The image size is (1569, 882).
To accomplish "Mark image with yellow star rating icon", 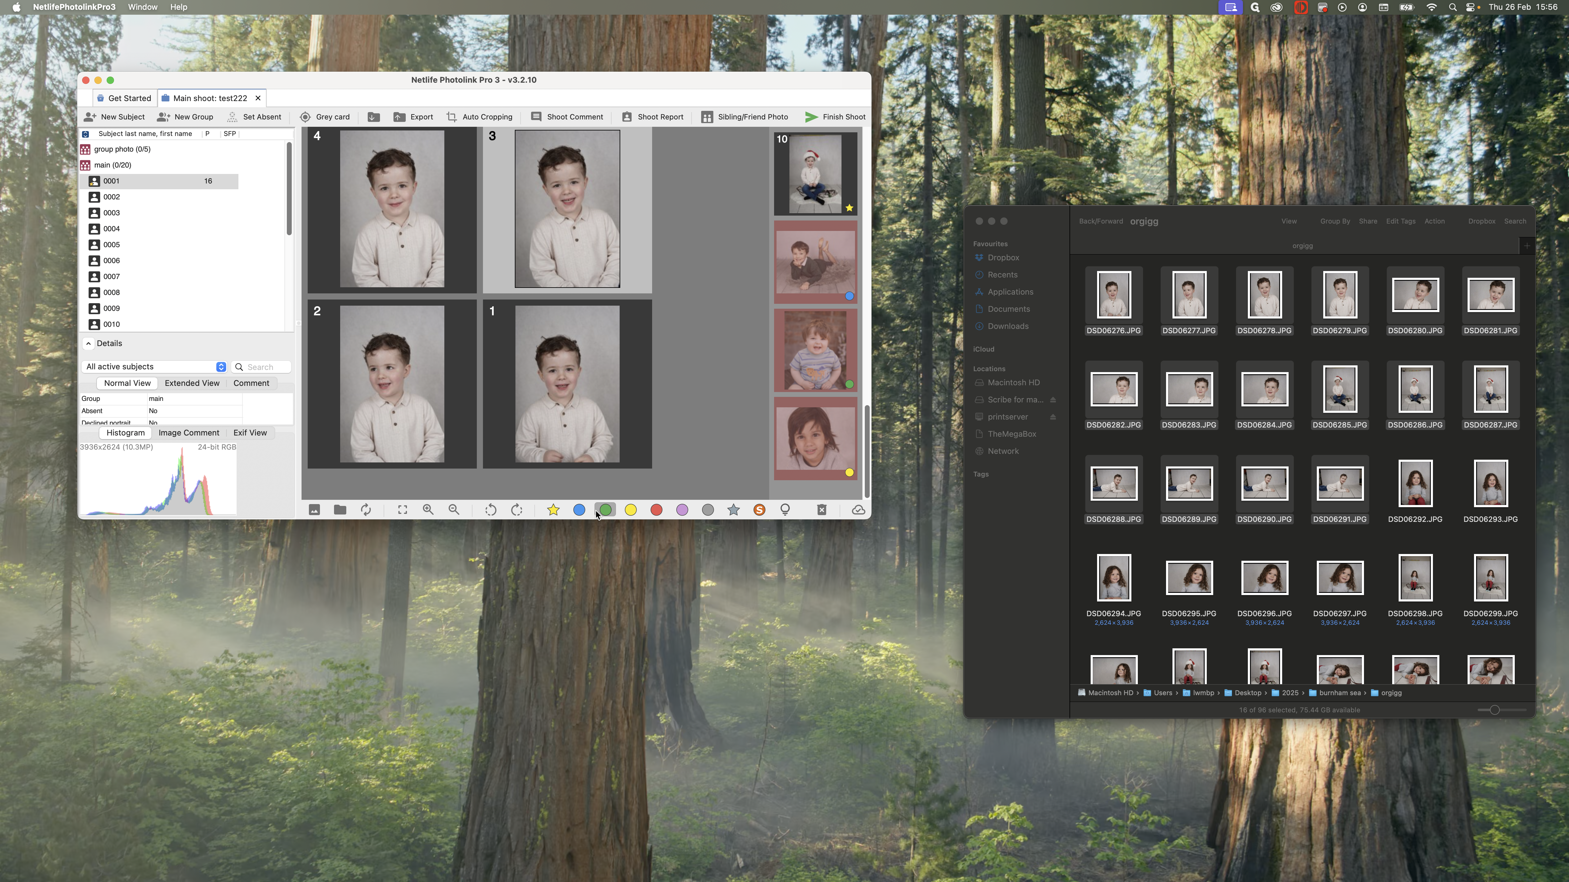I will [553, 510].
